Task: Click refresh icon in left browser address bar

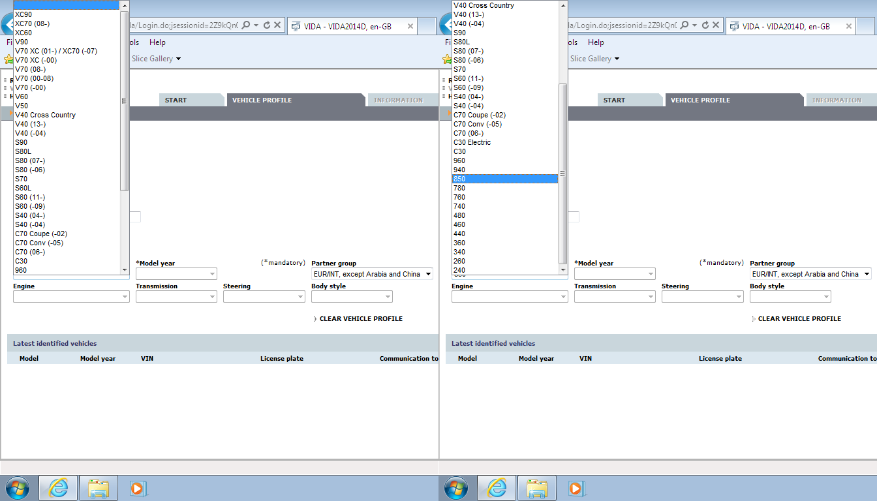Action: point(267,25)
